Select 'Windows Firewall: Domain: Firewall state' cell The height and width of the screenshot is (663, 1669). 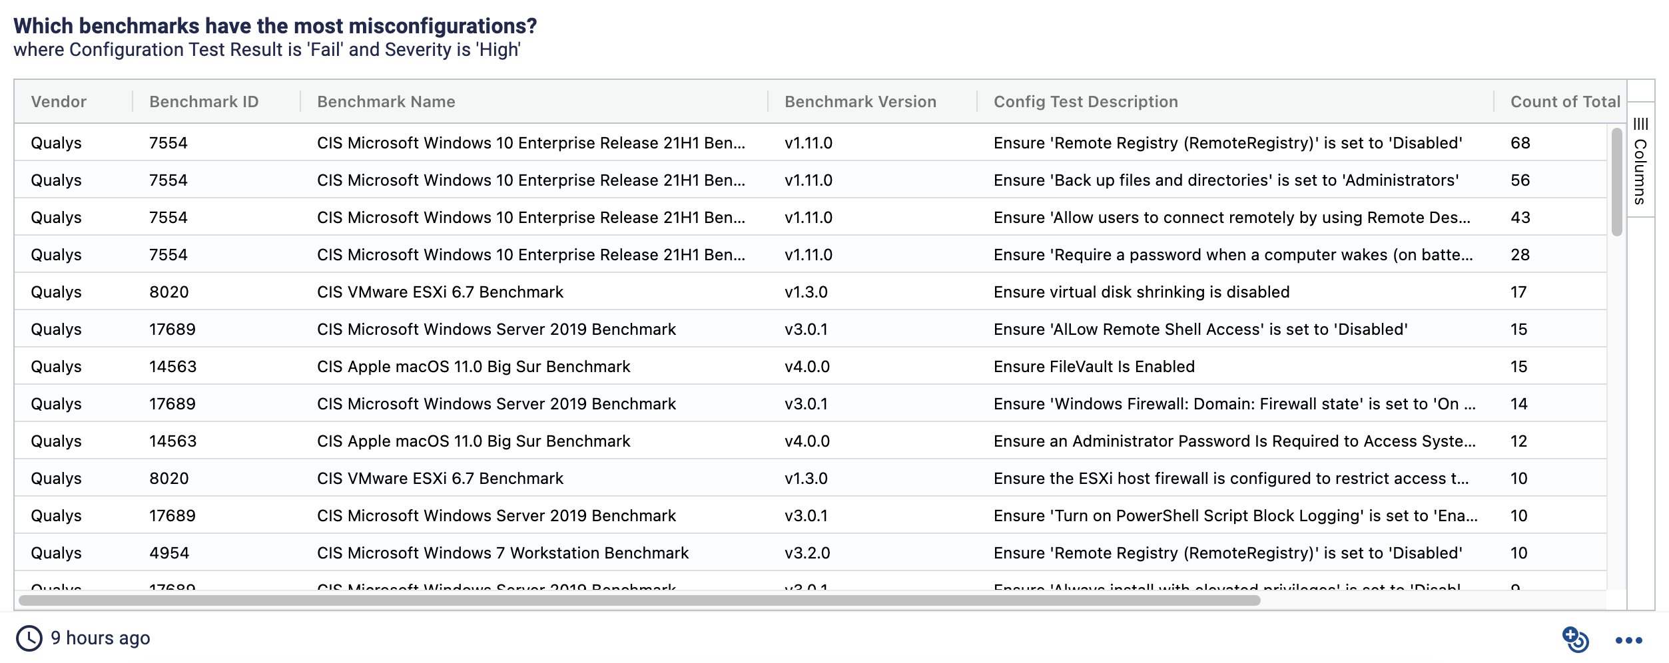pyautogui.click(x=1235, y=404)
